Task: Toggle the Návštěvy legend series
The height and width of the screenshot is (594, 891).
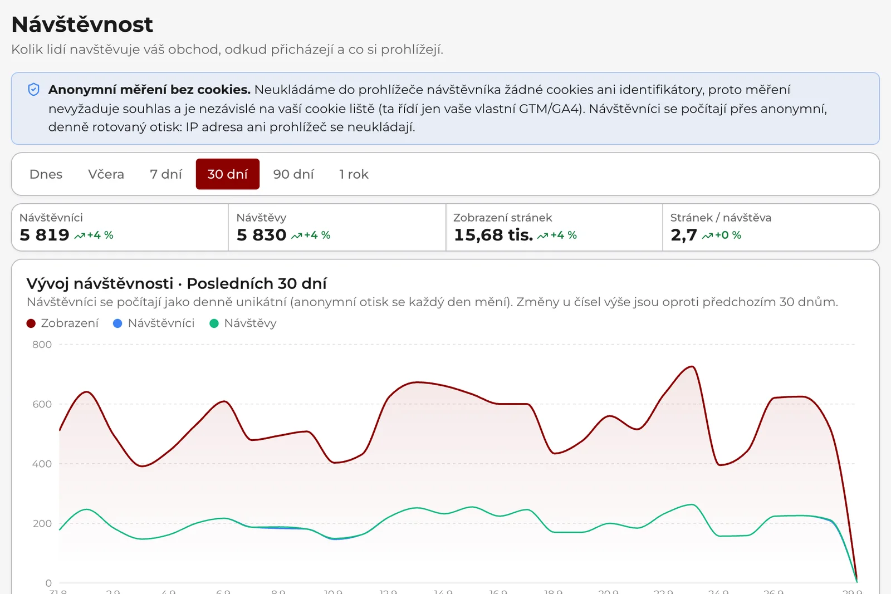Action: (x=243, y=323)
